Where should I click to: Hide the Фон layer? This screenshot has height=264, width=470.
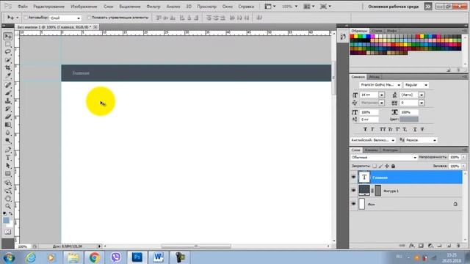pyautogui.click(x=354, y=204)
